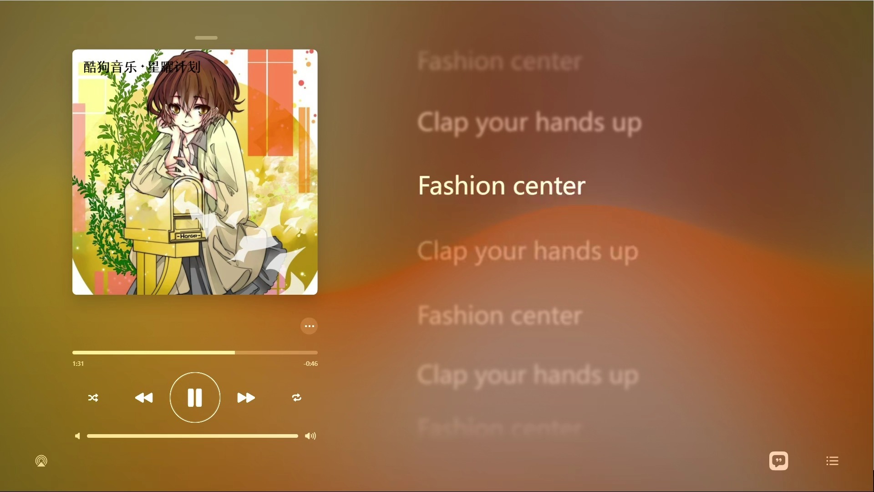Skip to the next track
This screenshot has height=492, width=874.
pyautogui.click(x=246, y=398)
